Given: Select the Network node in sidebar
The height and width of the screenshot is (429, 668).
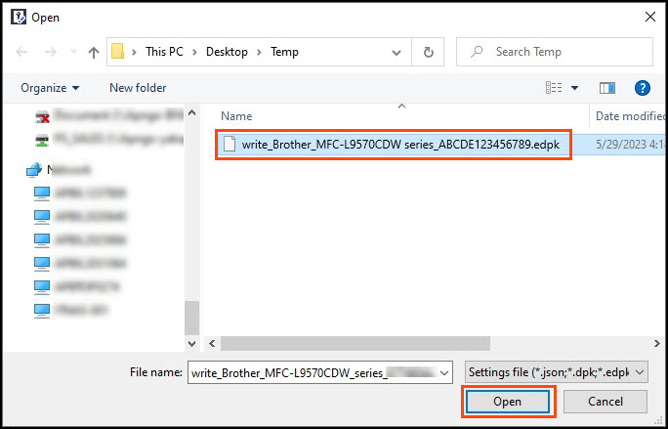Looking at the screenshot, I should [59, 169].
